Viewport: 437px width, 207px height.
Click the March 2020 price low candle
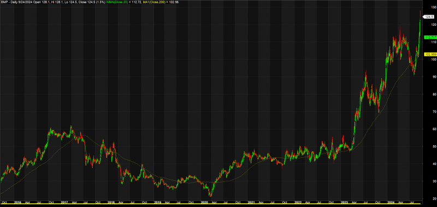[211, 194]
